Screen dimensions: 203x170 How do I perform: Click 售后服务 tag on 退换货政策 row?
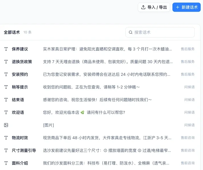pyautogui.click(x=188, y=62)
